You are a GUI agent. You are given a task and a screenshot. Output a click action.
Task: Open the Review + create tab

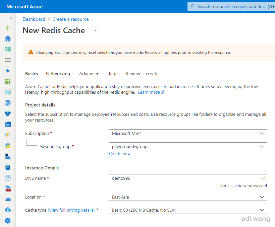(x=142, y=74)
